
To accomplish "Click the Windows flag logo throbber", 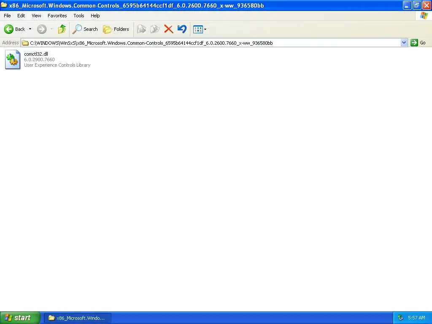I will click(x=424, y=16).
